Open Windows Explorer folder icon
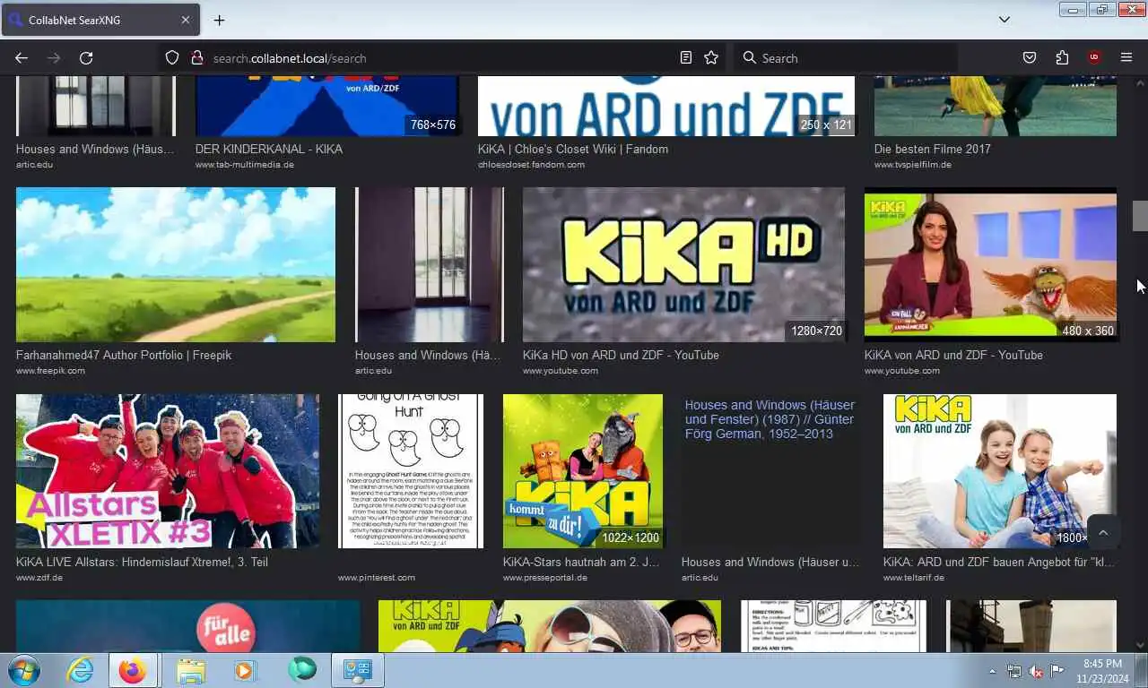Image resolution: width=1148 pixels, height=688 pixels. click(x=191, y=670)
